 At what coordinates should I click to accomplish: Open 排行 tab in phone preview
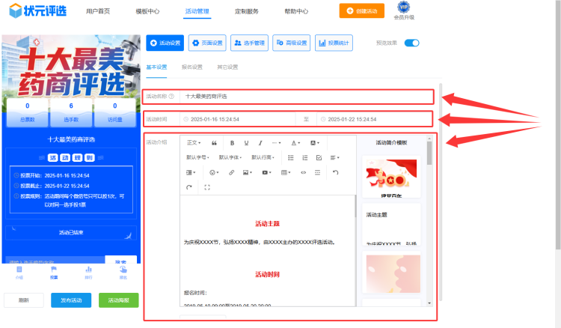pyautogui.click(x=88, y=273)
